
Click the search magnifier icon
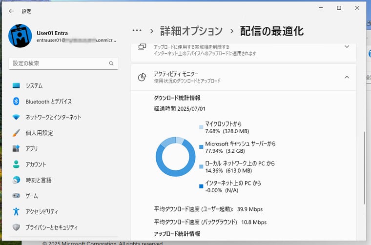(x=111, y=63)
